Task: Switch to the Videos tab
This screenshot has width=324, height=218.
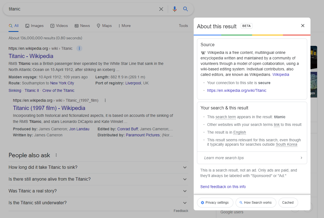Action: click(x=59, y=26)
